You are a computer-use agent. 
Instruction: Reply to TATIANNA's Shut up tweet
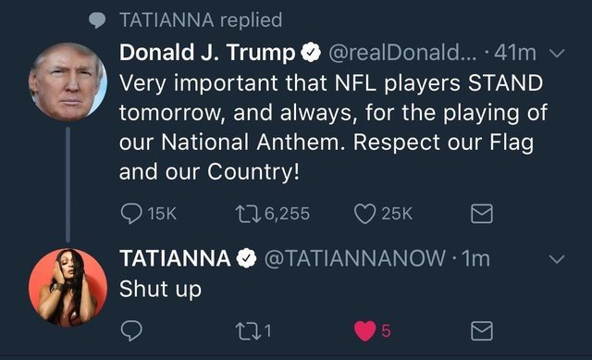pyautogui.click(x=131, y=331)
